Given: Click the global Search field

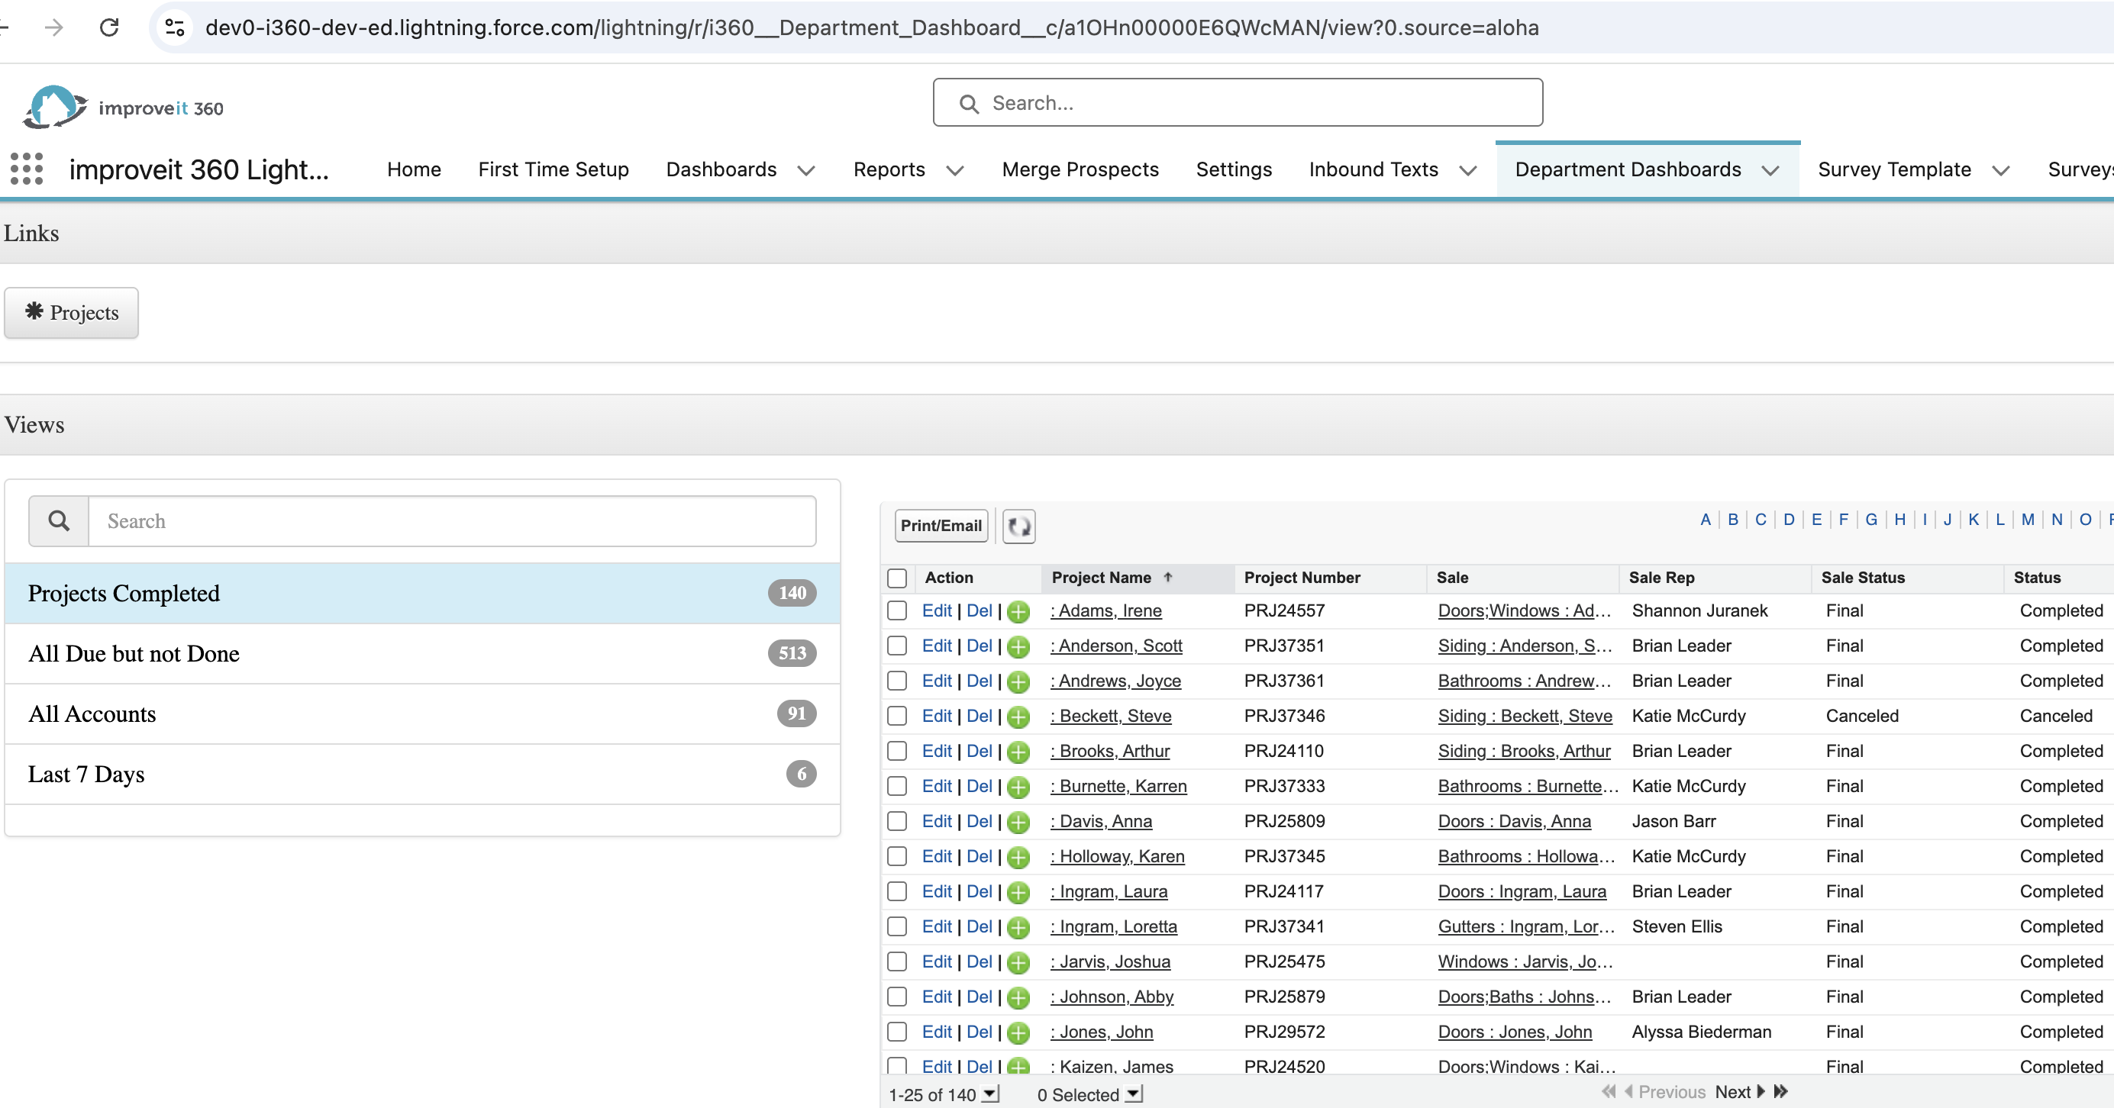Looking at the screenshot, I should [x=1238, y=102].
